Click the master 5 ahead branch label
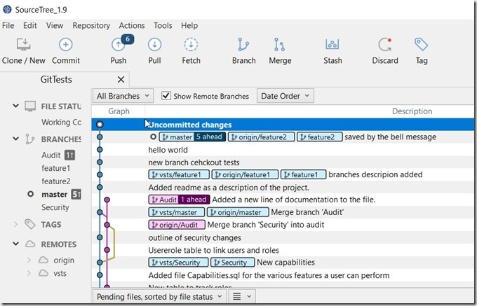 point(192,137)
